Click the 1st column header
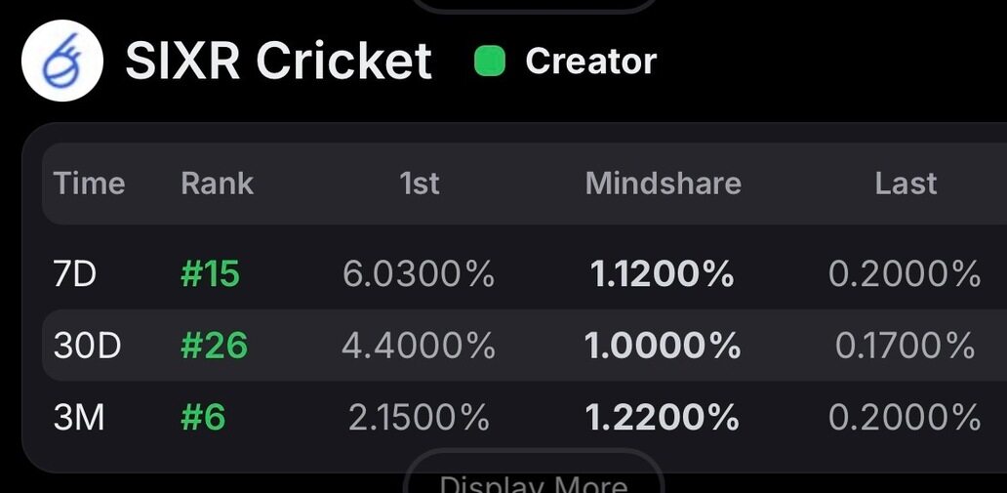The width and height of the screenshot is (1007, 493). [x=420, y=184]
